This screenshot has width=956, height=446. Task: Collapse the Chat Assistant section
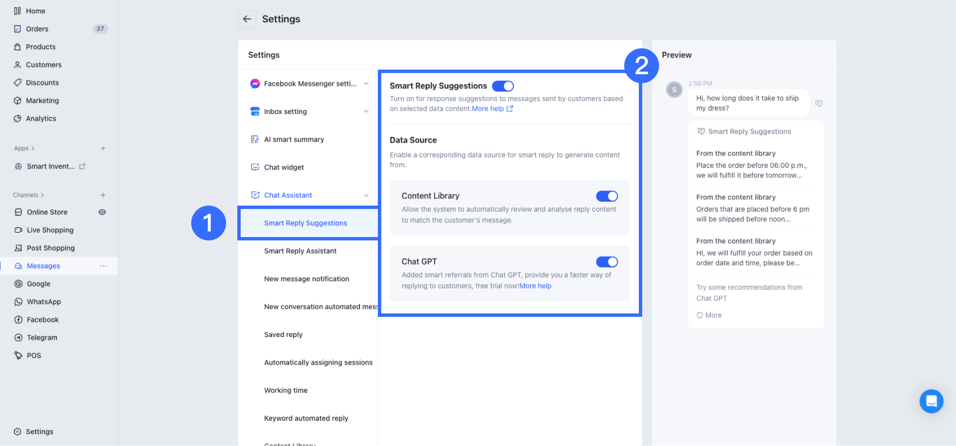366,195
